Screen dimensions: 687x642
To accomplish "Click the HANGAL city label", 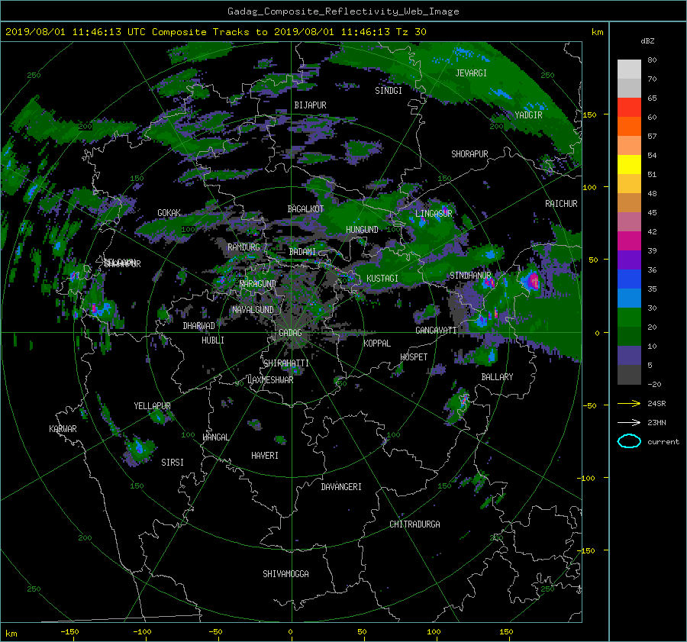I will (215, 437).
